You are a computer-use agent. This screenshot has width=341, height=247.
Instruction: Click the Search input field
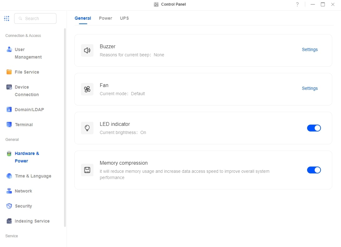[38, 18]
